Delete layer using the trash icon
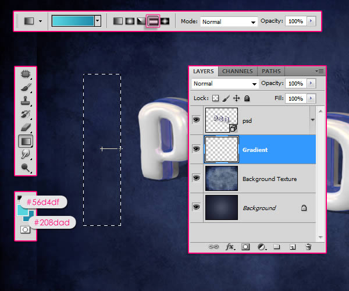349x291 pixels. pos(309,247)
